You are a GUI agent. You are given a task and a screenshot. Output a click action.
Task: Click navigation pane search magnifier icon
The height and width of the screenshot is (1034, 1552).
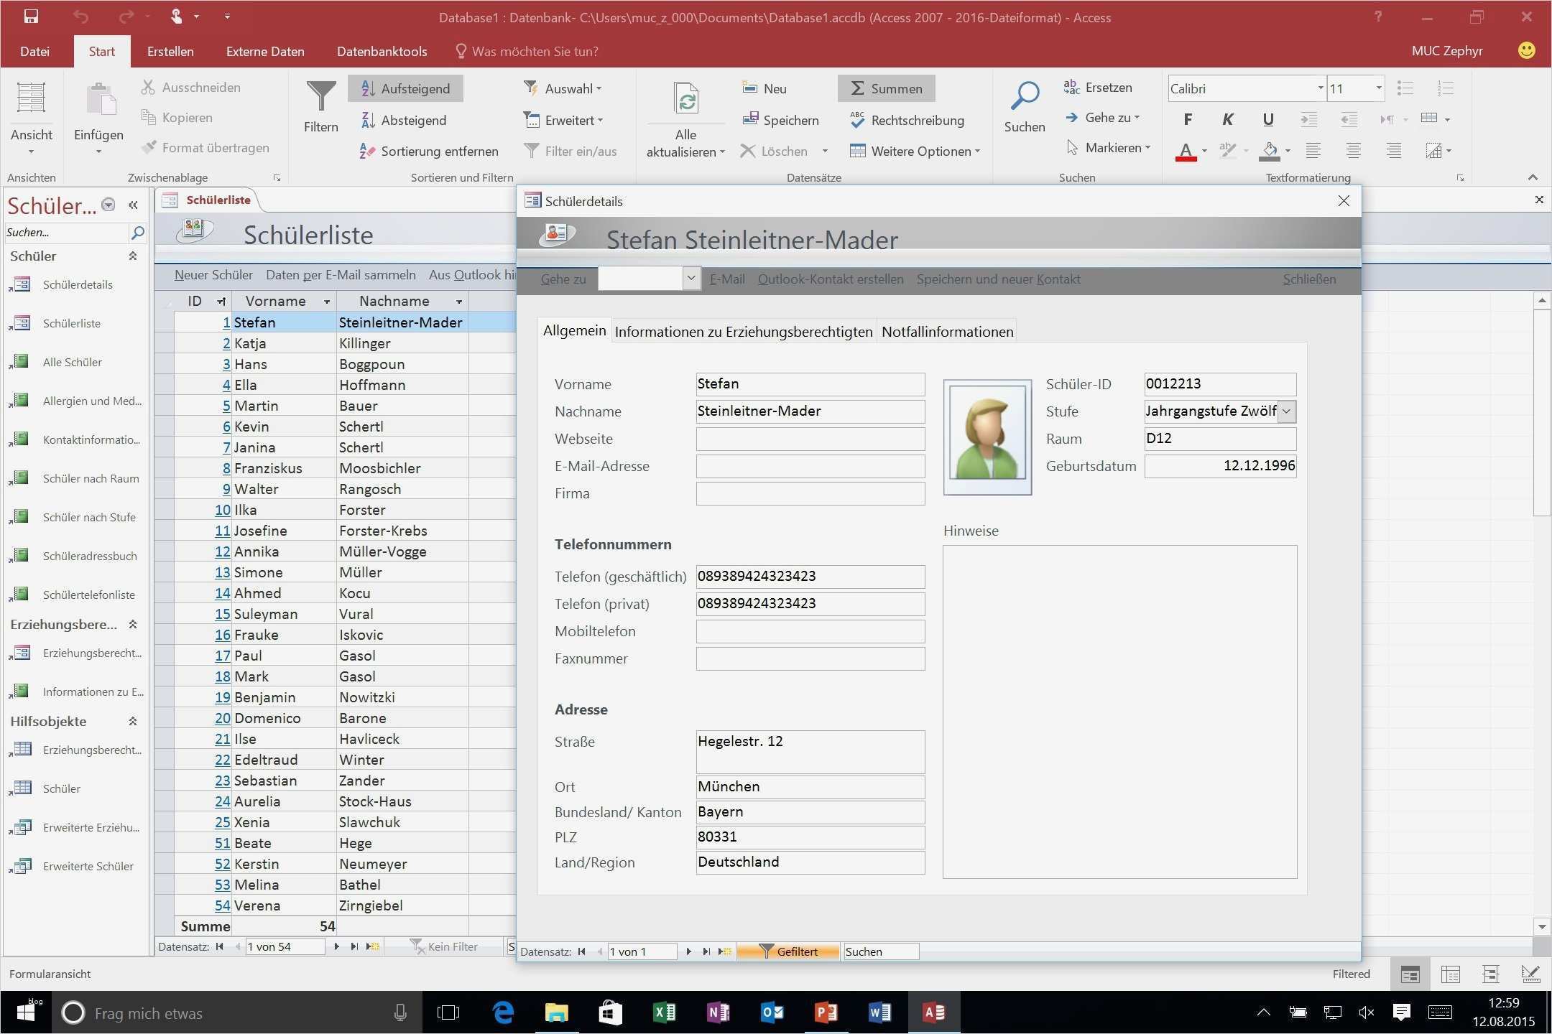137,233
